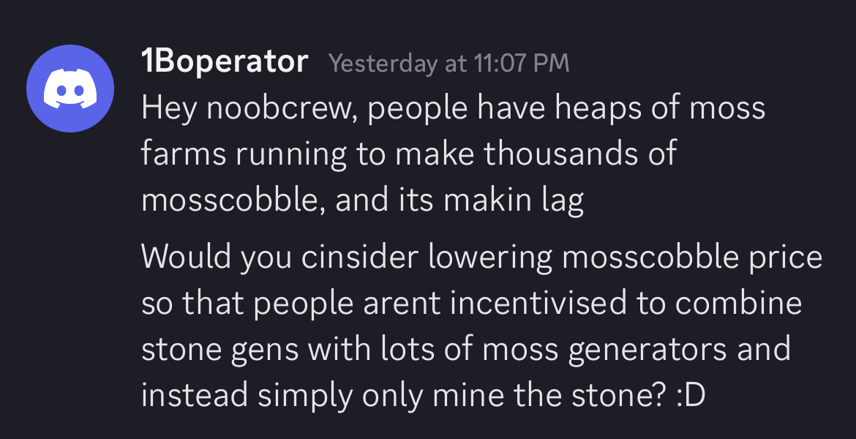Click the "Yesterday at 11:07 PM" timestamp
Screen dimensions: 856x439
pos(448,64)
